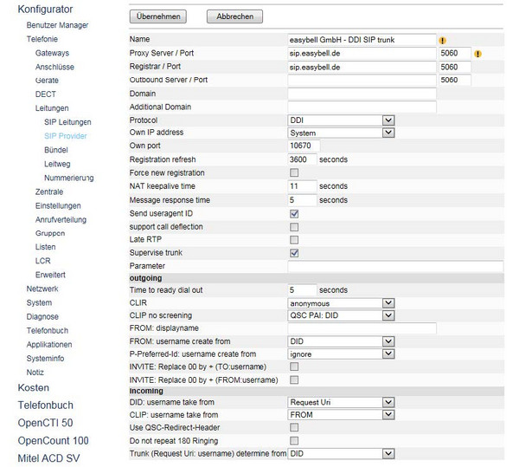Open P-Preferred-Id username create from dropdown
The height and width of the screenshot is (467, 519).
coord(341,354)
